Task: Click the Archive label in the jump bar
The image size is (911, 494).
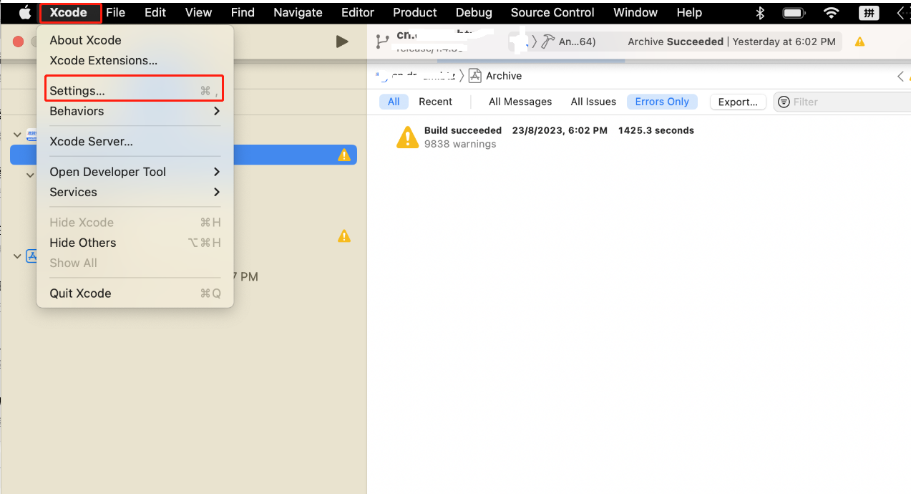Action: (x=504, y=76)
